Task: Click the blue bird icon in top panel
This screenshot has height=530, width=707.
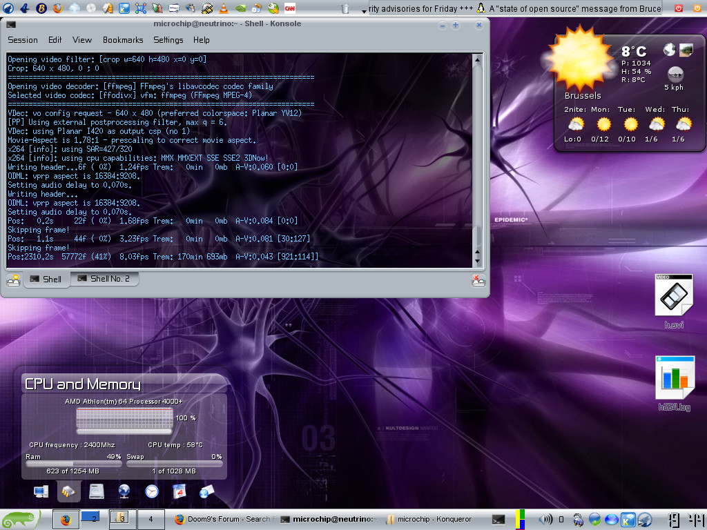Action: (x=25, y=8)
